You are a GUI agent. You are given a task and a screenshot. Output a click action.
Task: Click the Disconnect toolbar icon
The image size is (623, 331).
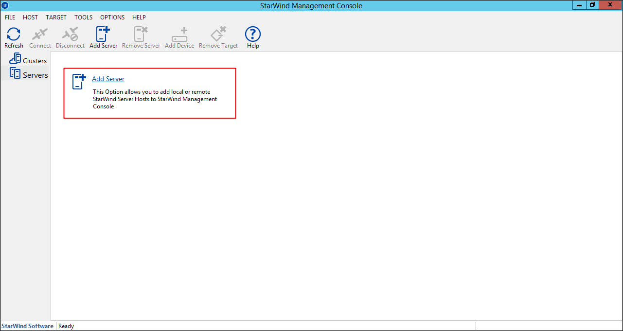point(70,35)
